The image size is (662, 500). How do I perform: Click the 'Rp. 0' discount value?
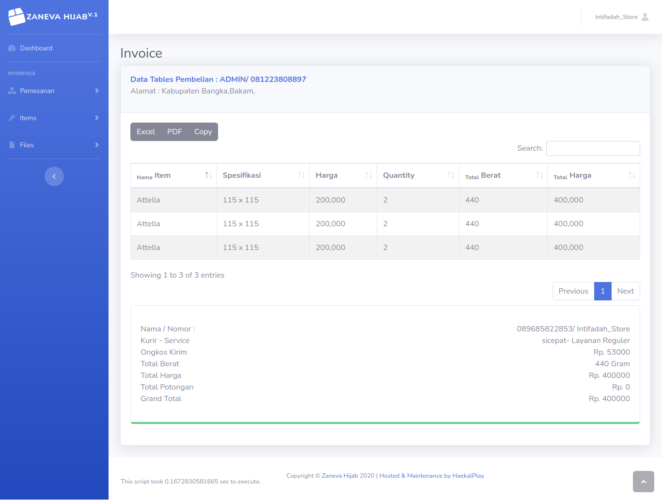(621, 387)
